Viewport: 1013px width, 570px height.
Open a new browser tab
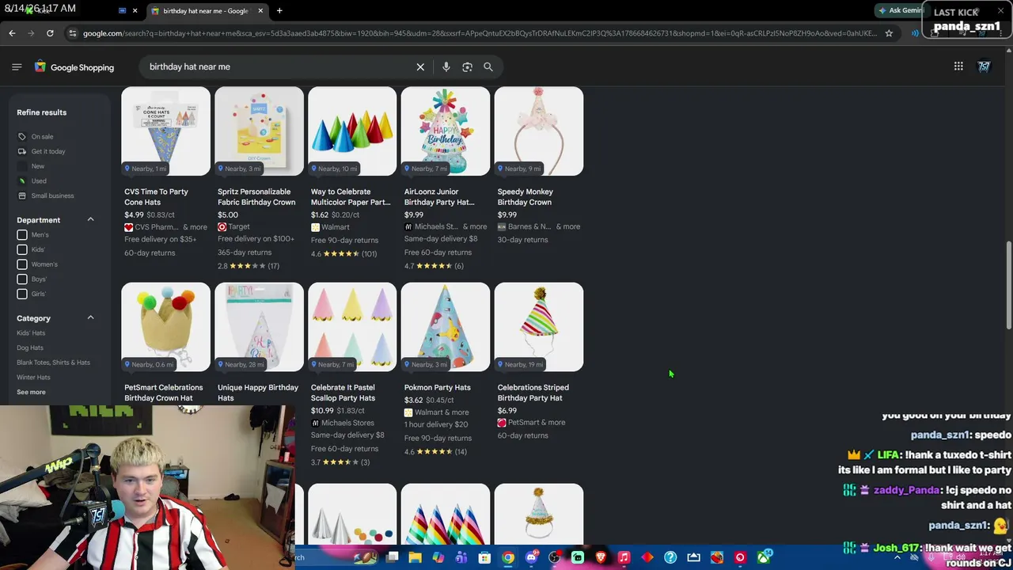tap(279, 10)
